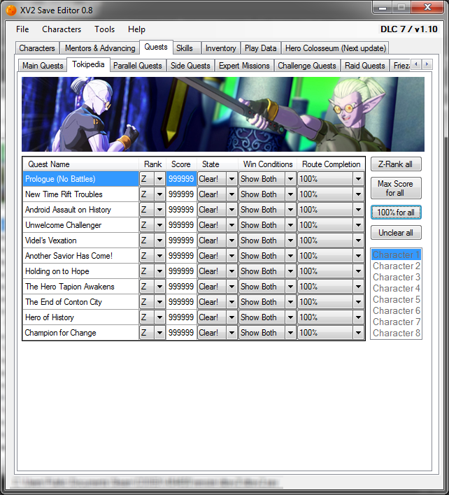The image size is (449, 495).
Task: Open the Help menu
Action: [x=136, y=29]
